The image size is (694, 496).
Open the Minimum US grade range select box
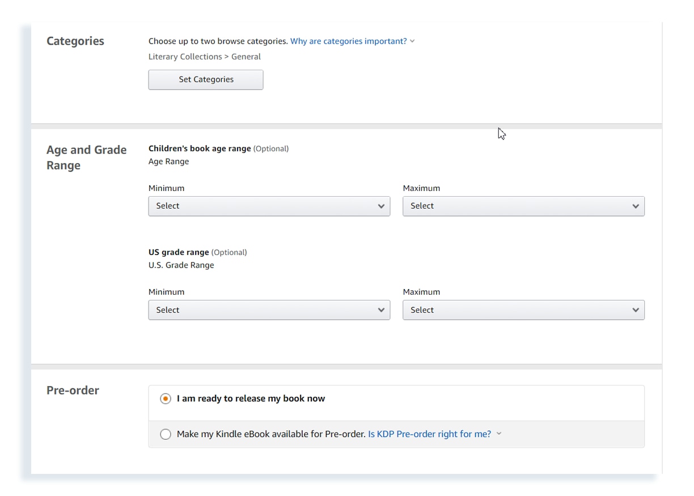click(x=269, y=310)
